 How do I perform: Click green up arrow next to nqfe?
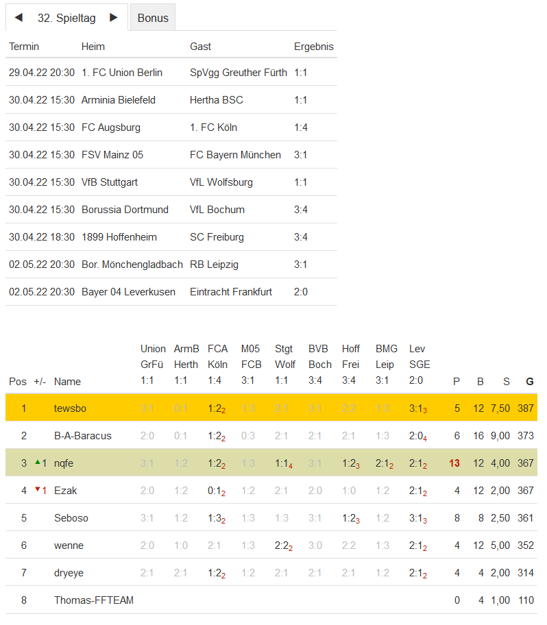click(x=38, y=463)
